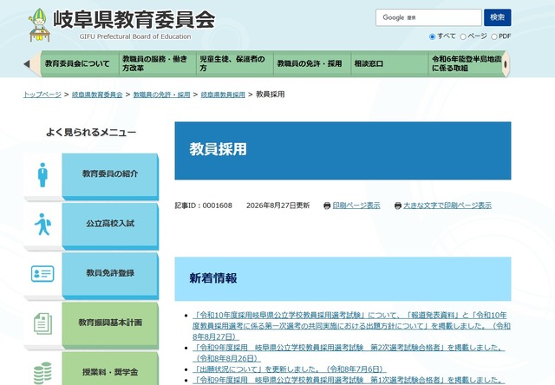
Task: Click the left arrow on the pencil menu
Action: coord(27,64)
